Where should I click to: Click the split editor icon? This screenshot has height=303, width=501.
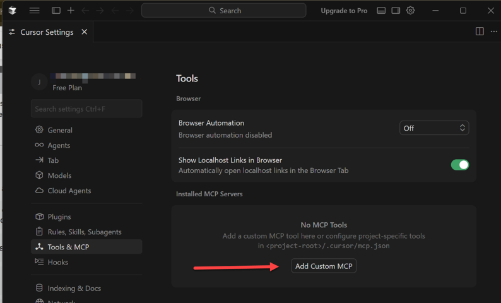480,32
